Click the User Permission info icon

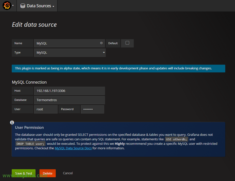point(12,123)
